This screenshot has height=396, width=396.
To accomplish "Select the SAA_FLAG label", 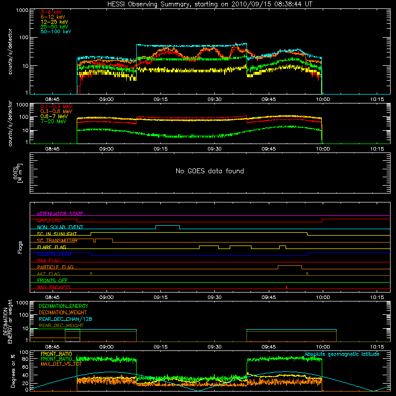I will coord(49,260).
